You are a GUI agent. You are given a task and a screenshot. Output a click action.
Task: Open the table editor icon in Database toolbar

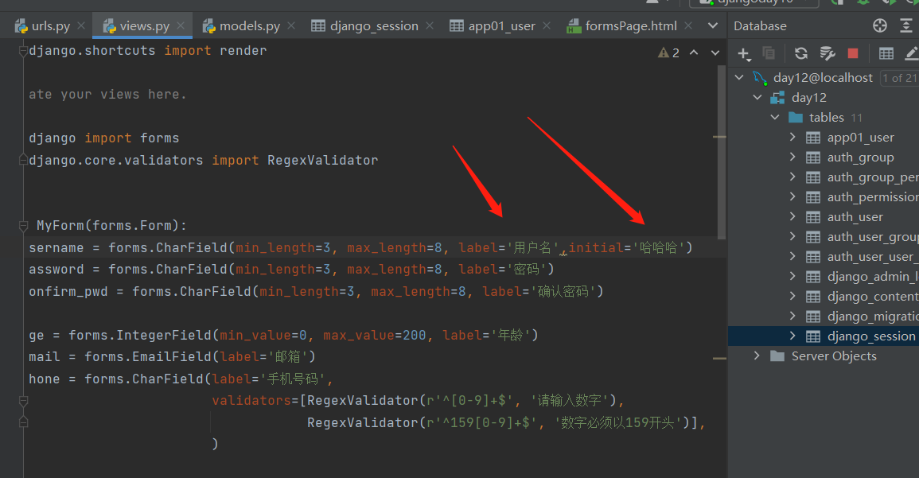tap(886, 53)
